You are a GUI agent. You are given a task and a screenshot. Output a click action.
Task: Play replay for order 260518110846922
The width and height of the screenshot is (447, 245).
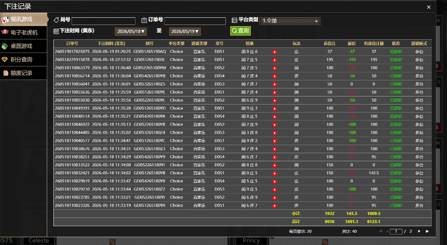(275, 125)
